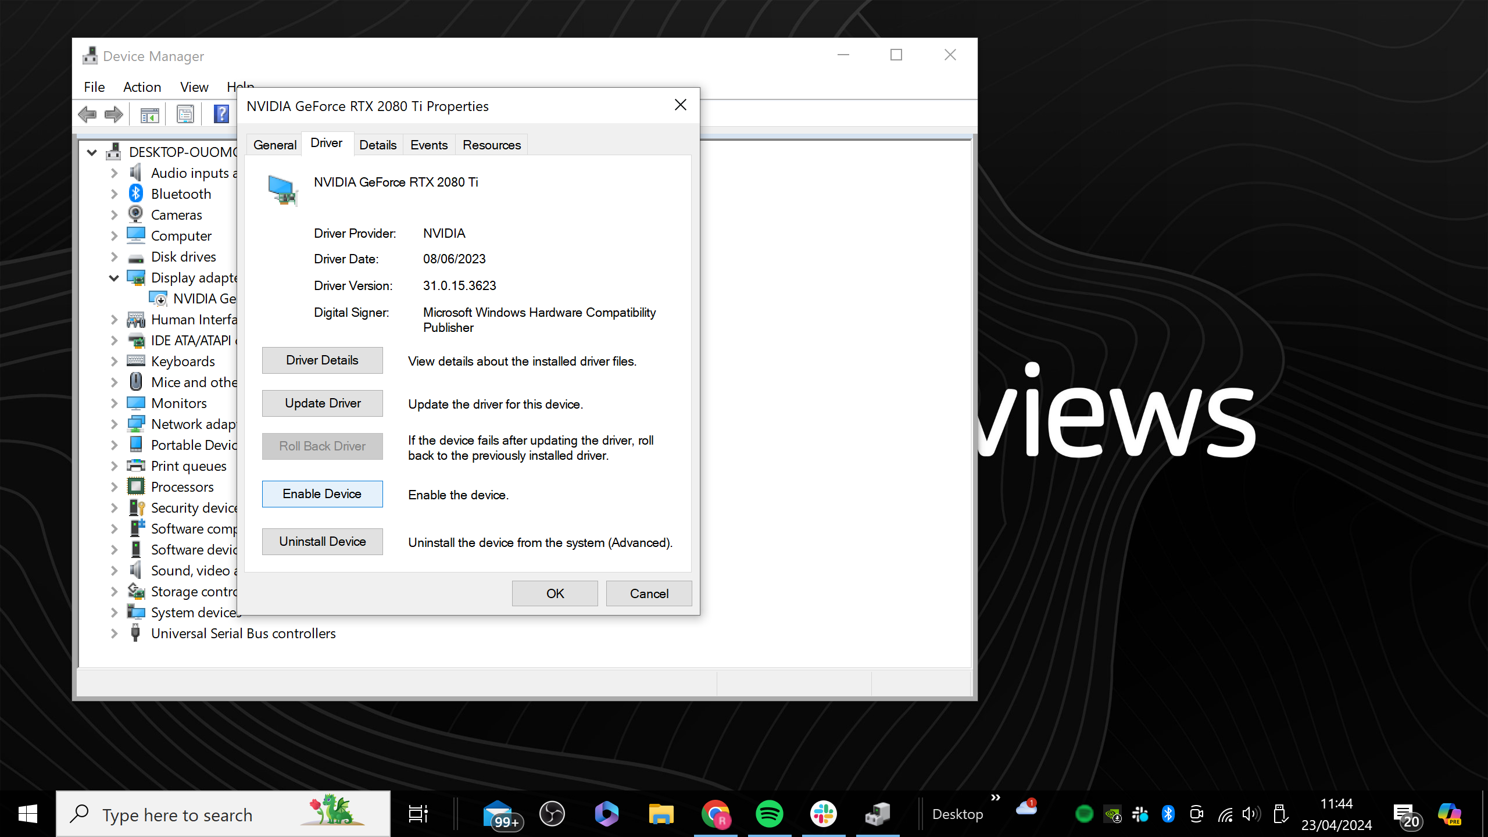Expand the Processors category
The height and width of the screenshot is (837, 1488).
pos(115,487)
